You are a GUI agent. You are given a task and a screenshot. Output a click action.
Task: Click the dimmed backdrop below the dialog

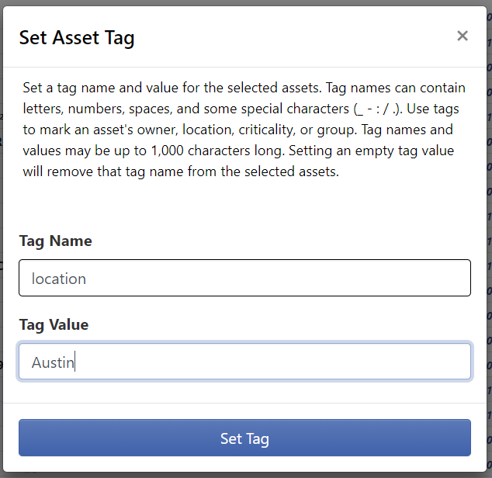tap(244, 473)
